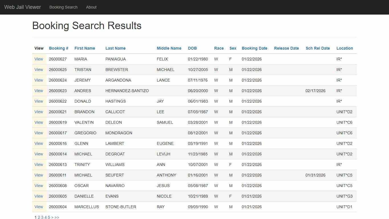Sort bookings by Sex column

click(x=233, y=48)
